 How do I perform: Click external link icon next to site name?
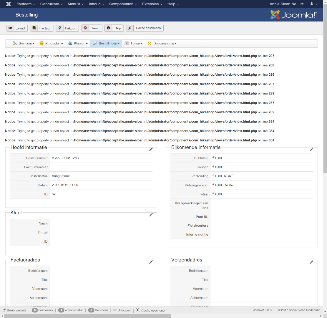302,4
